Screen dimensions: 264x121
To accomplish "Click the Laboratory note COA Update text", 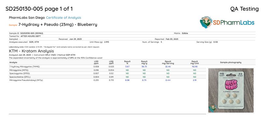I will [54, 47].
